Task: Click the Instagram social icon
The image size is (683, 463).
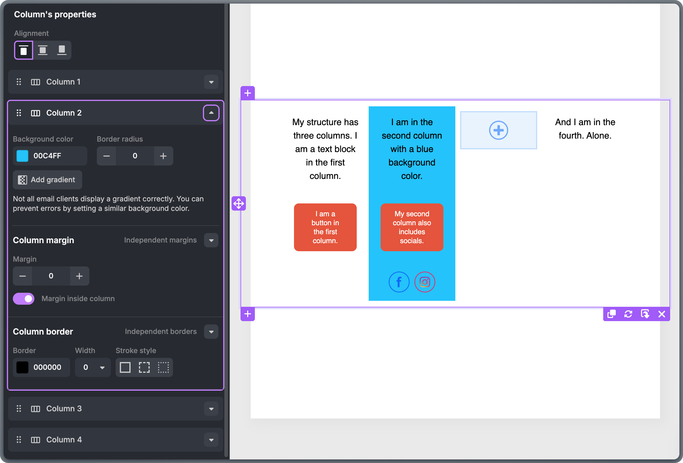Action: point(425,282)
